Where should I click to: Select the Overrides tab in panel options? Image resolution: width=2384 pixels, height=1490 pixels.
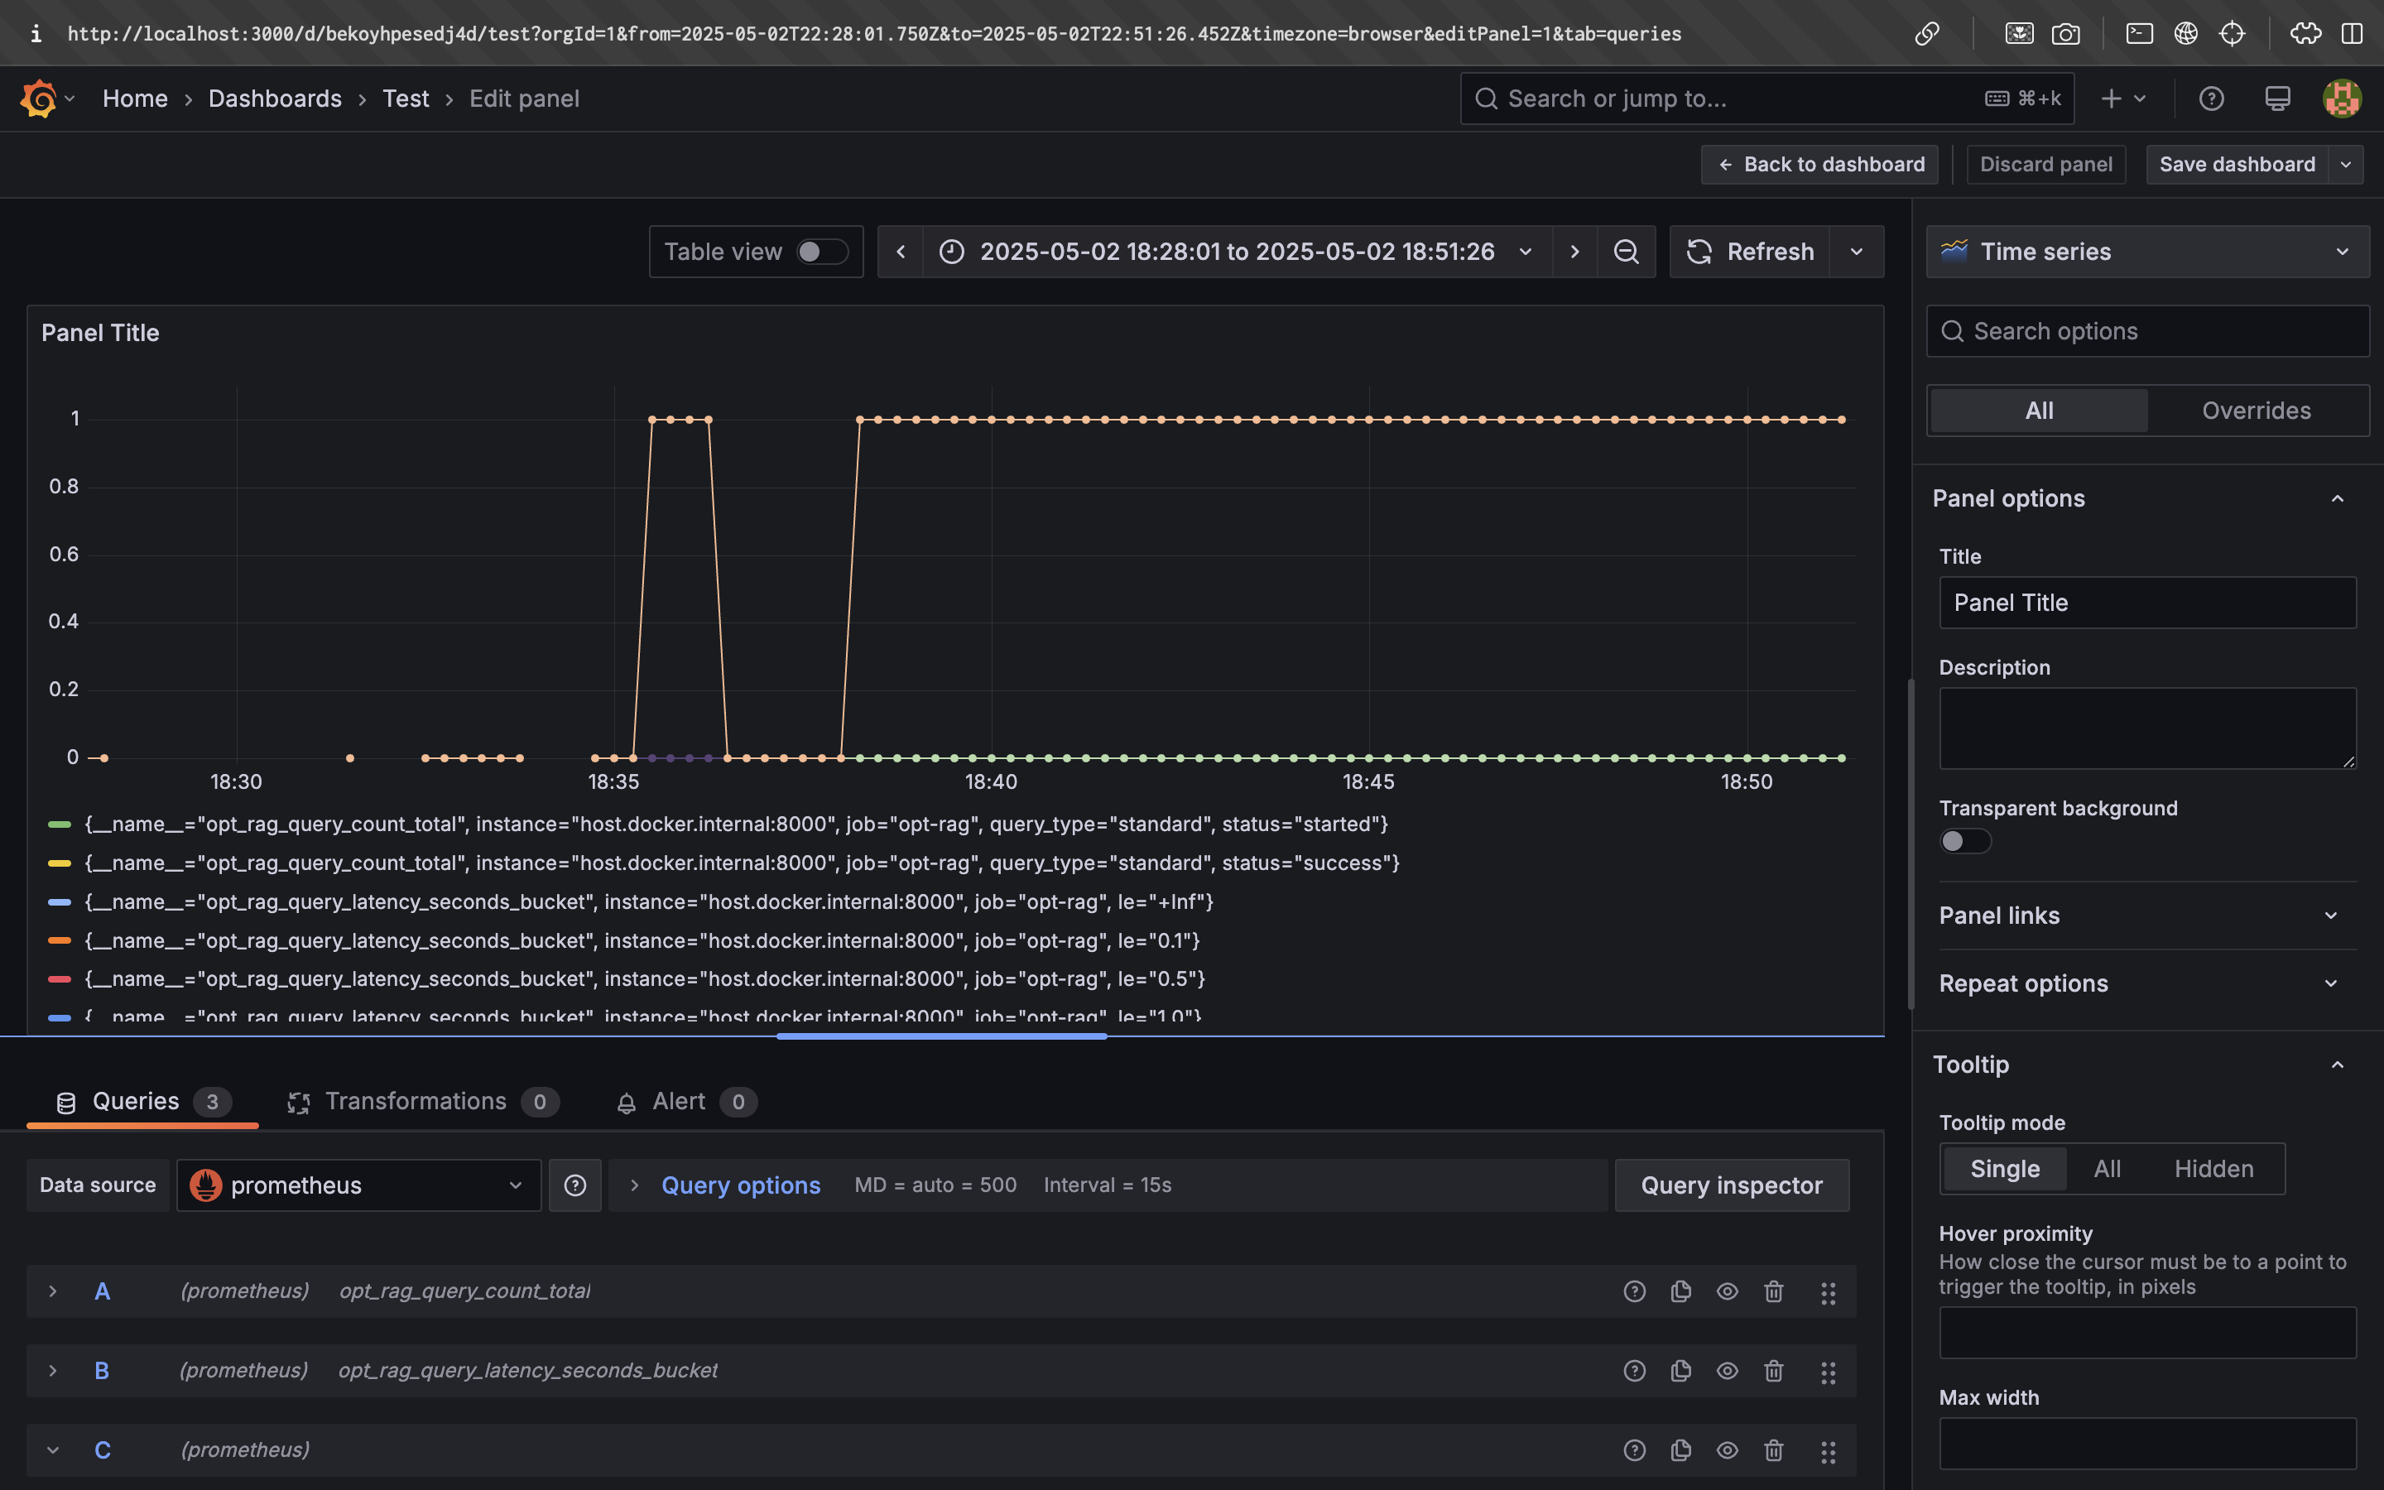[x=2256, y=410]
